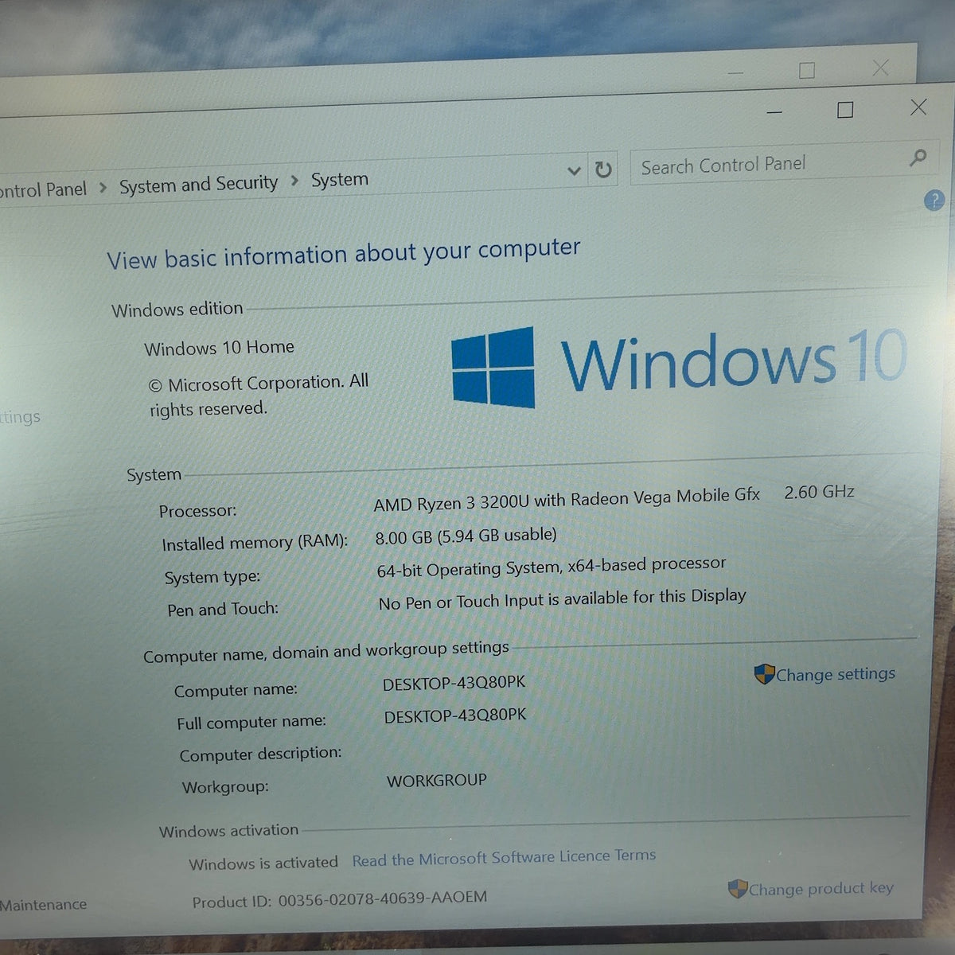Open Change product key link
Viewport: 955px width, 955px height.
(x=821, y=888)
